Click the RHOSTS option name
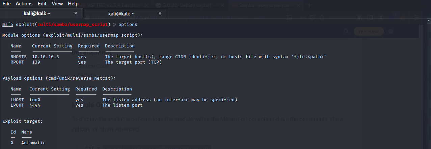Image resolution: width=431 pixels, height=149 pixels. pyautogui.click(x=19, y=57)
